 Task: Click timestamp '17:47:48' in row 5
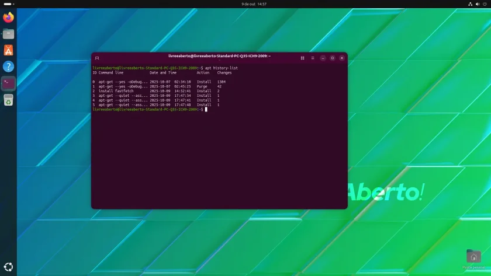[182, 104]
